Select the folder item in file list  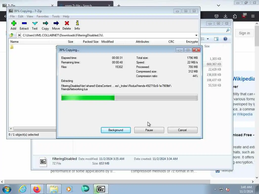[12, 47]
